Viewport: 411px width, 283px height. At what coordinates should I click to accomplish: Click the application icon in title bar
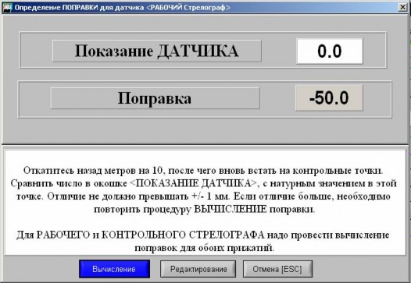[7, 7]
